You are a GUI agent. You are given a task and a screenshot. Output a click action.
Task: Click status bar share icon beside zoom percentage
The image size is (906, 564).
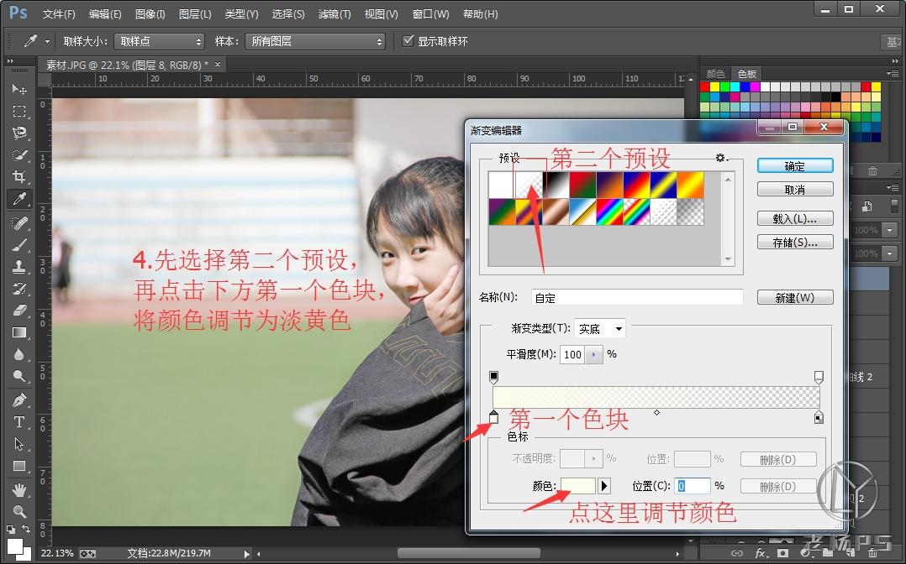click(x=87, y=554)
